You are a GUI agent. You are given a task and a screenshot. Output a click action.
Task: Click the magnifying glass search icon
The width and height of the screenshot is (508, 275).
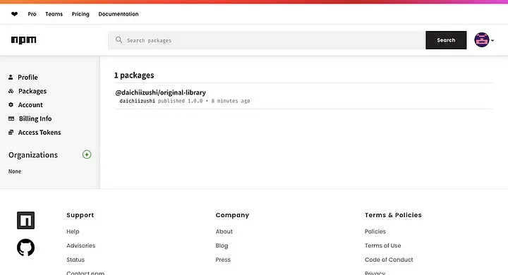119,40
